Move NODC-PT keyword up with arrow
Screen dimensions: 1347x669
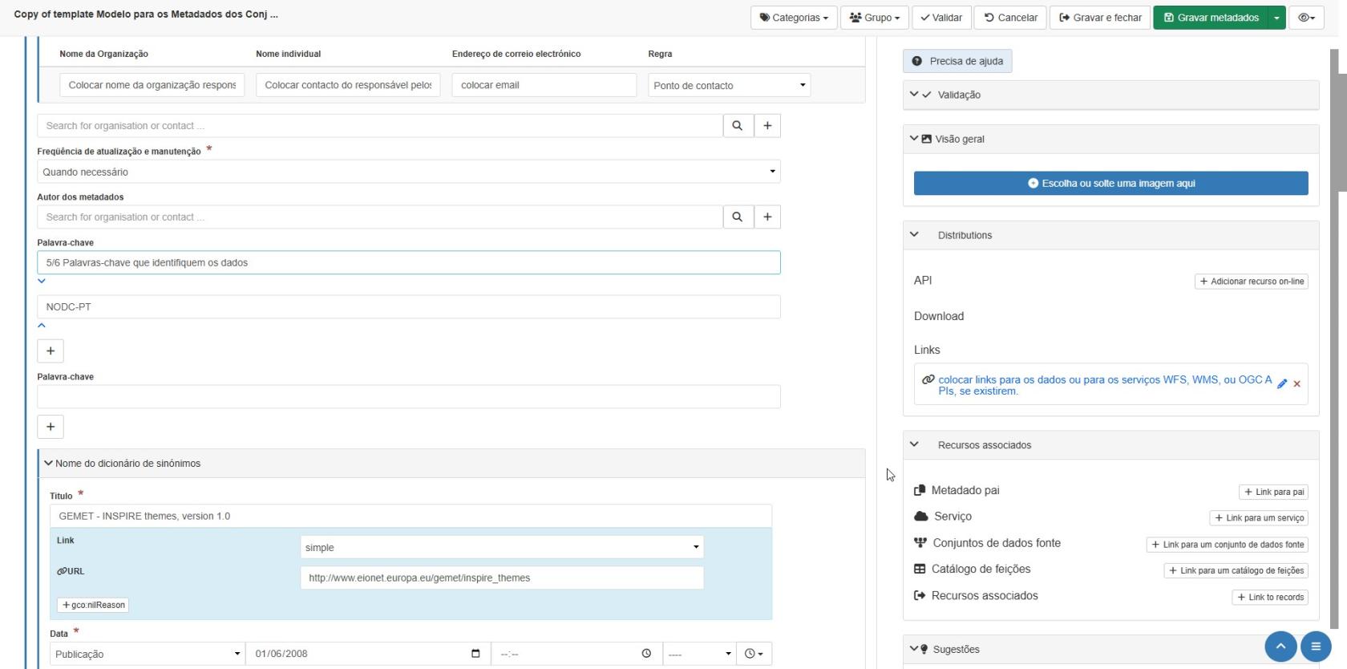point(42,326)
